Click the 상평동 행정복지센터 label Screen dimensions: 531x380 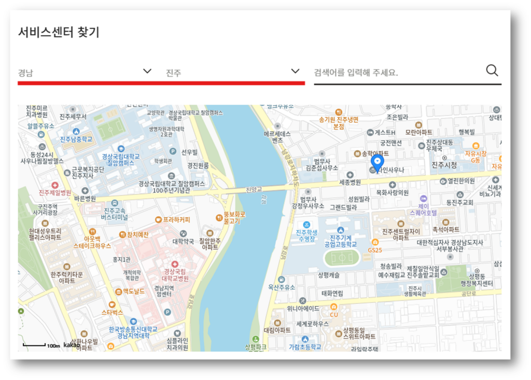coord(477,280)
